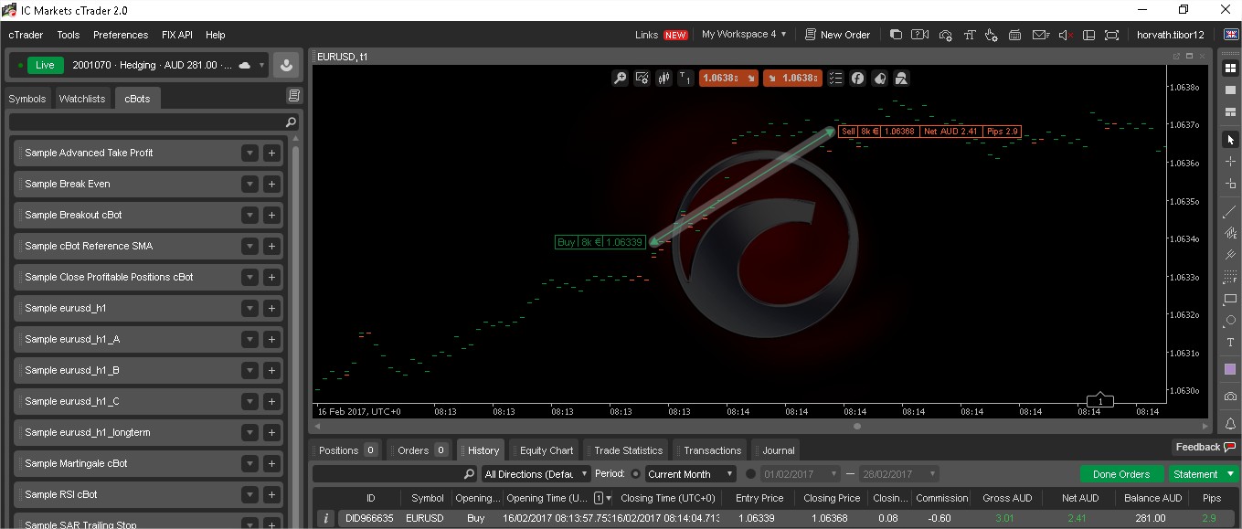The image size is (1242, 529).
Task: Select the trend line drawing tool
Action: tap(1230, 212)
